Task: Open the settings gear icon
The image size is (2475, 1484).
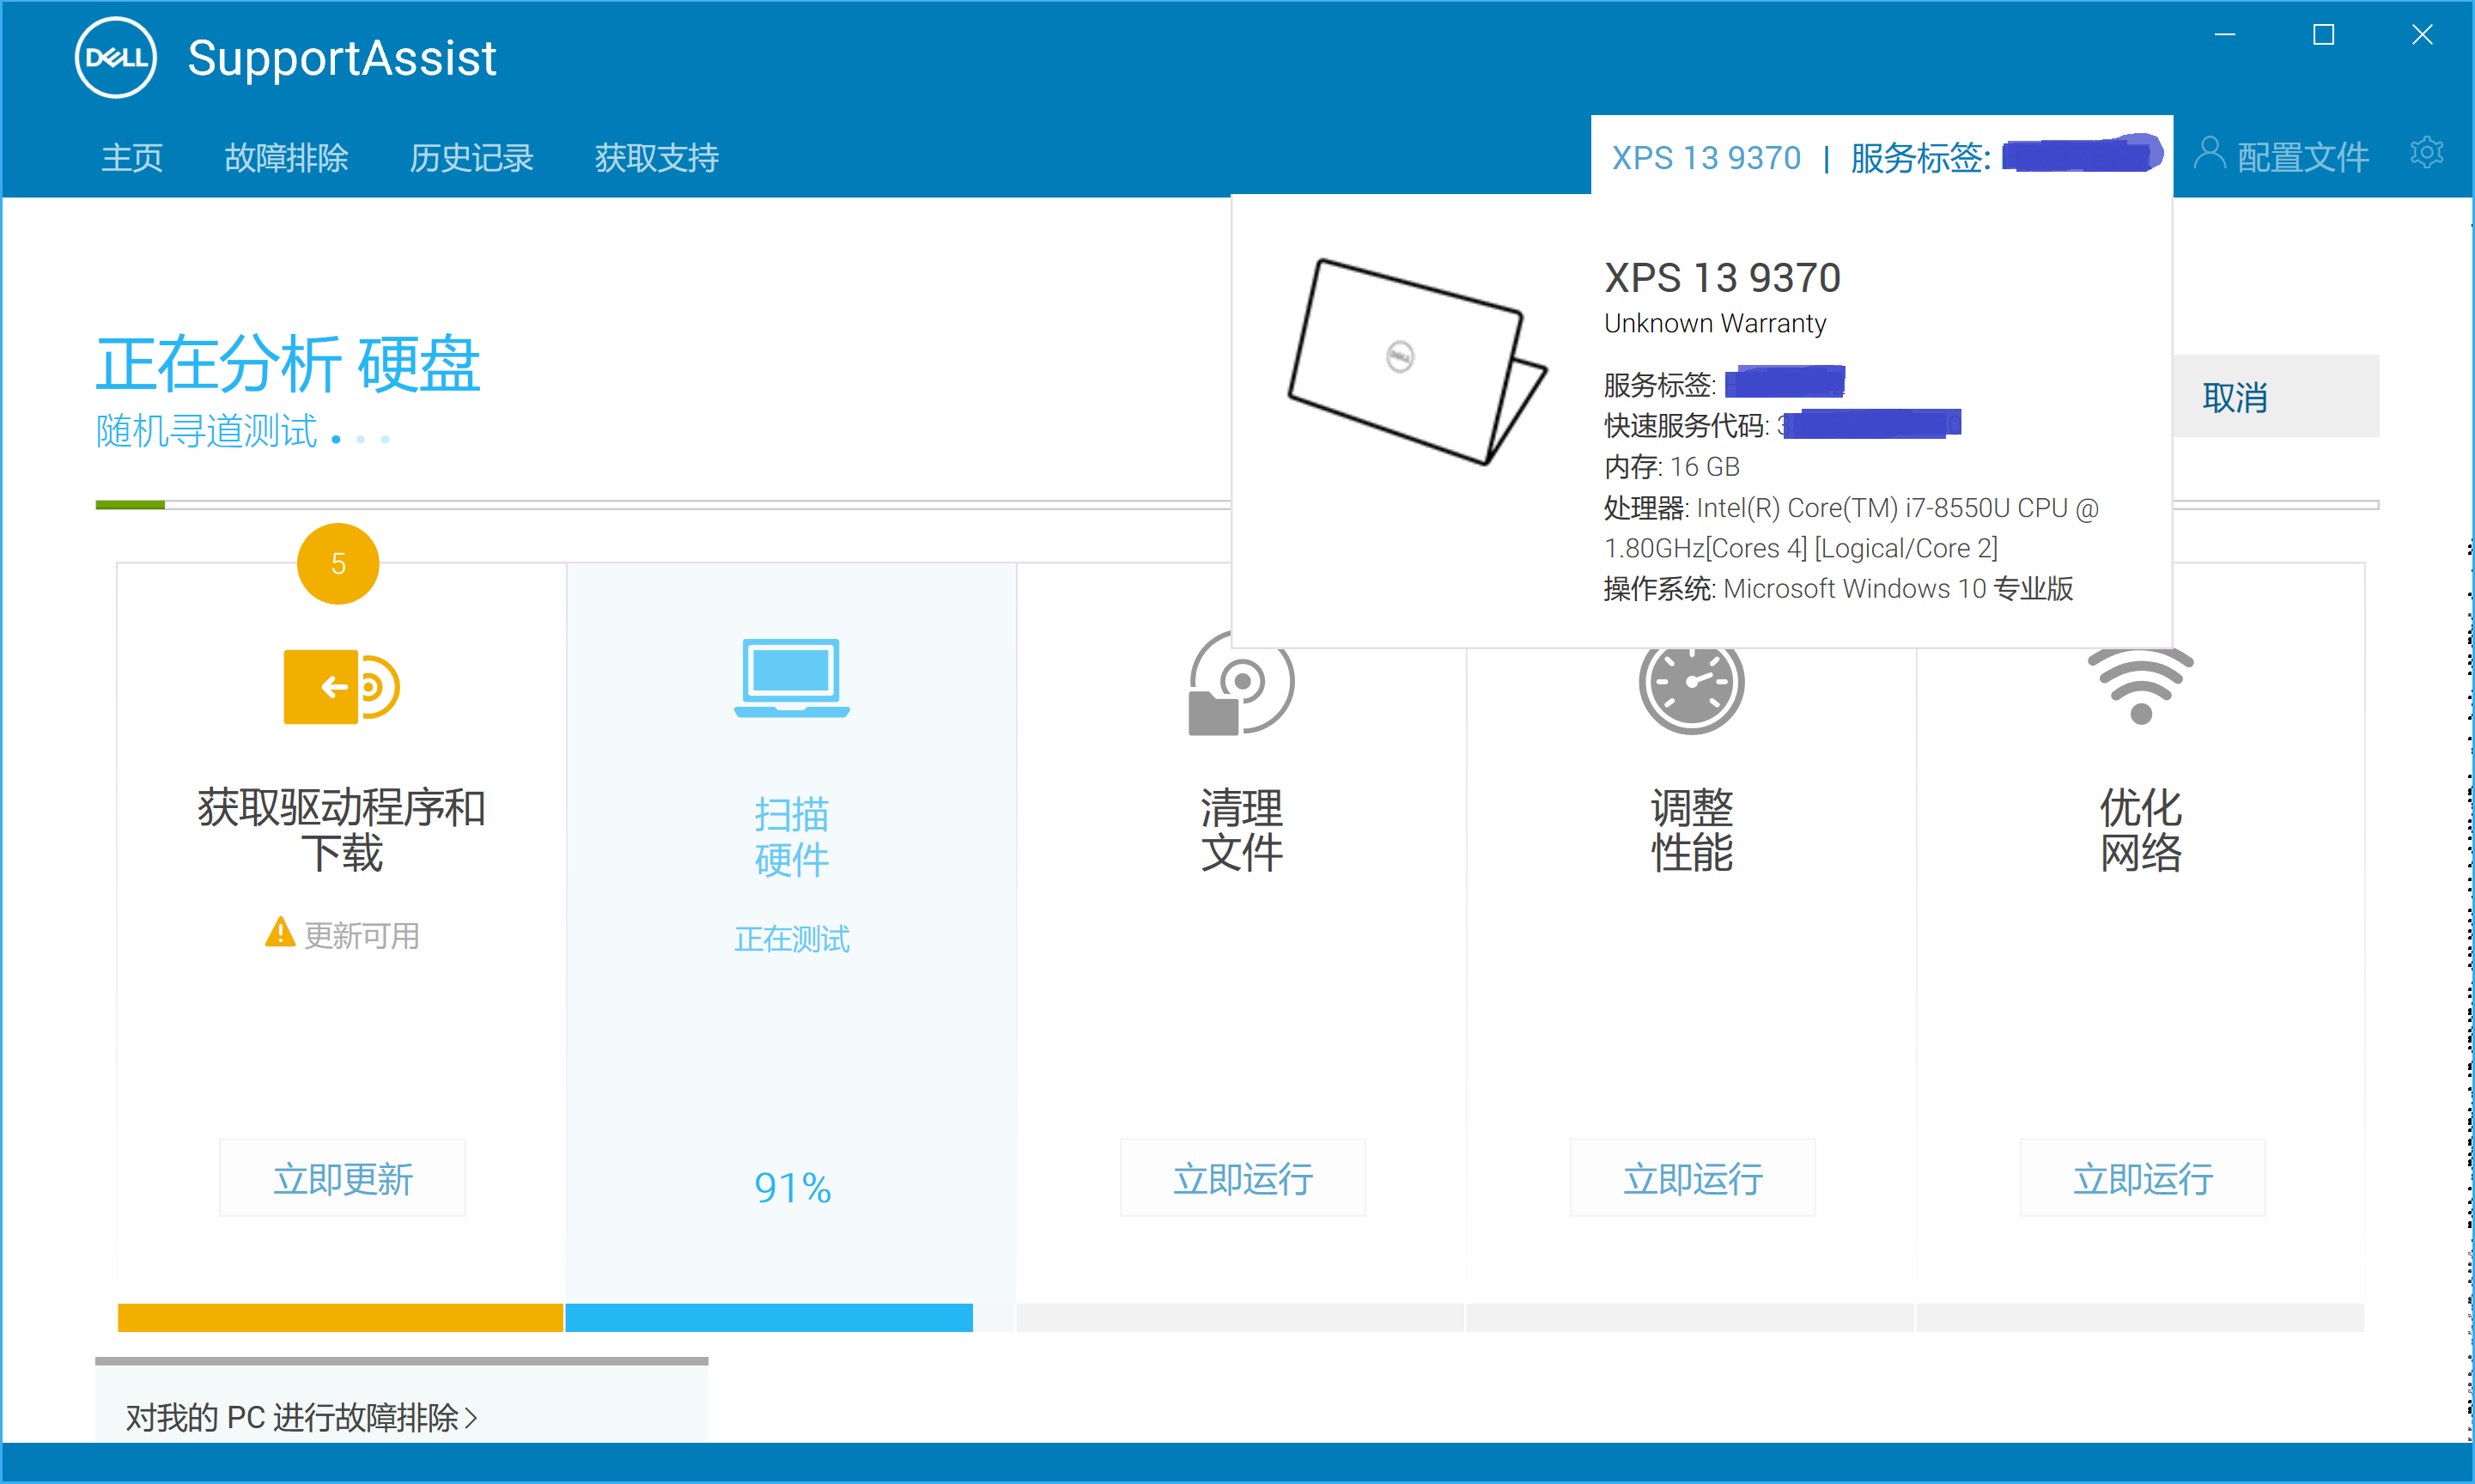Action: tap(2427, 154)
